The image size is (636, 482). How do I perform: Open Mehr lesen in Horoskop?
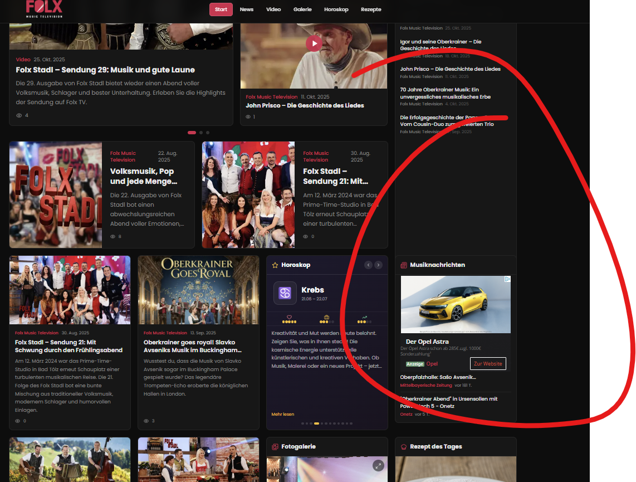pyautogui.click(x=283, y=414)
